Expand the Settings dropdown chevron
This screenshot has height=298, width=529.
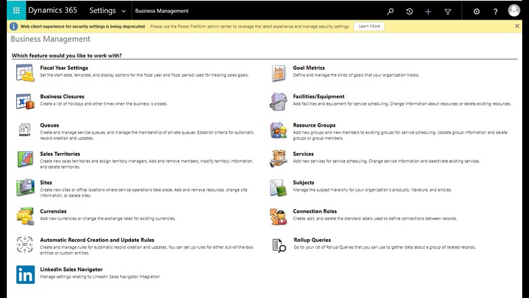point(124,11)
